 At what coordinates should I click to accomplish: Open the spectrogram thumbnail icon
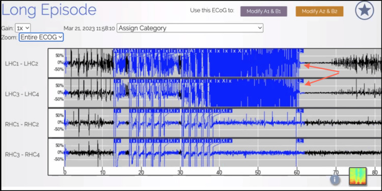[x=358, y=176]
